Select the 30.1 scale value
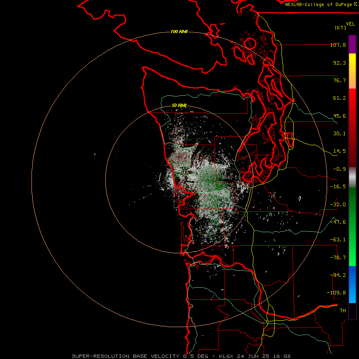Viewport: 359px width, 359px height. [x=339, y=134]
